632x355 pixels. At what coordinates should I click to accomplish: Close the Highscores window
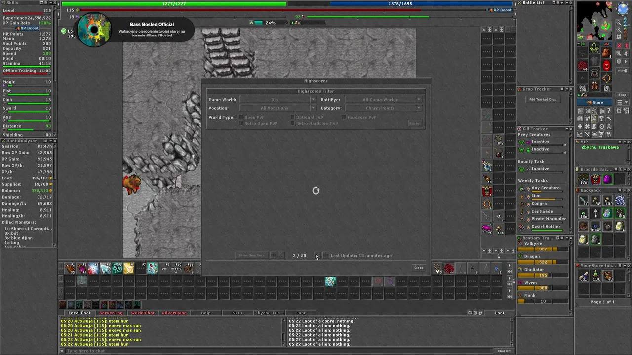click(x=419, y=268)
